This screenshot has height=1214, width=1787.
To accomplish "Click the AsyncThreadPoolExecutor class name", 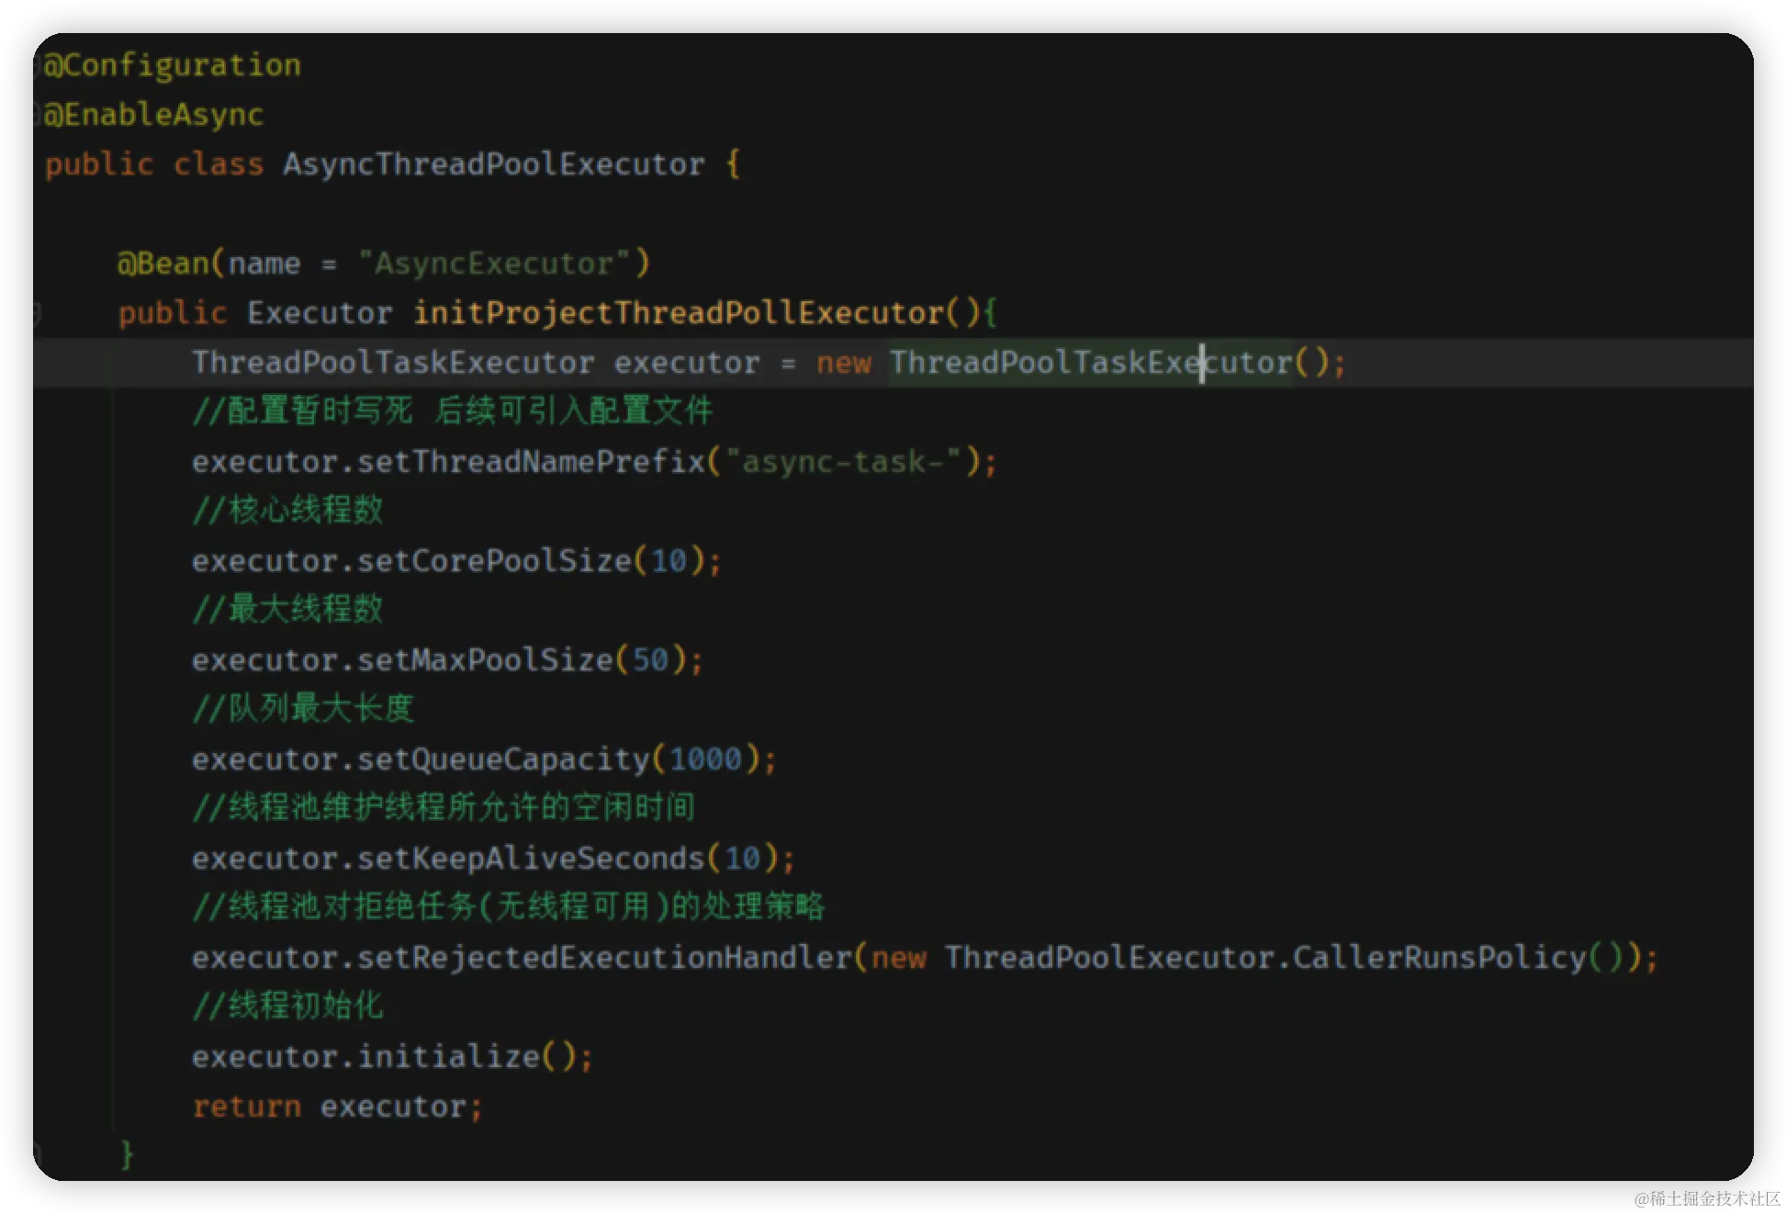I will (493, 164).
